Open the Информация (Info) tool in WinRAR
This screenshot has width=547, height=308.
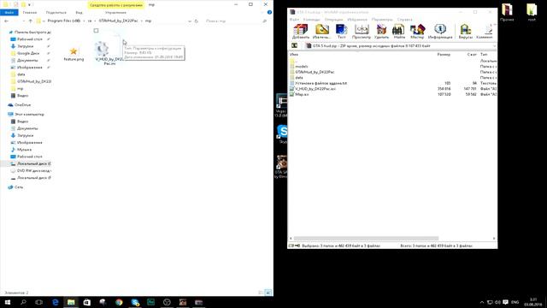click(x=440, y=32)
